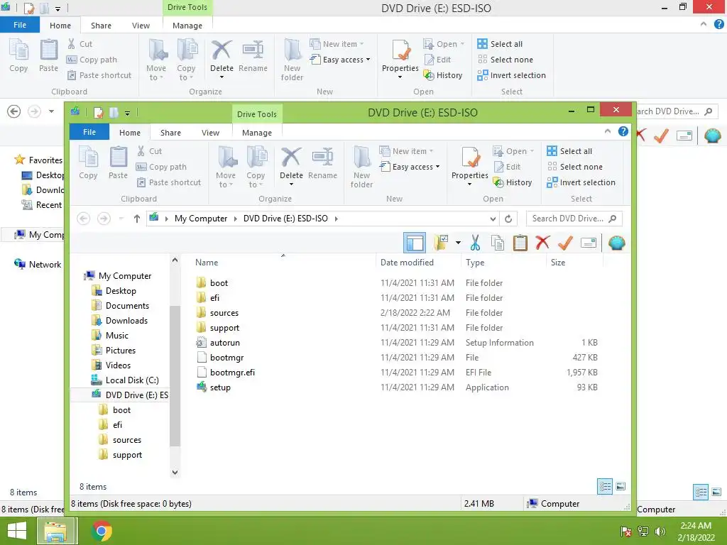Click orange checkmark properties icon in lower toolbar
The width and height of the screenshot is (727, 545).
[x=565, y=243]
